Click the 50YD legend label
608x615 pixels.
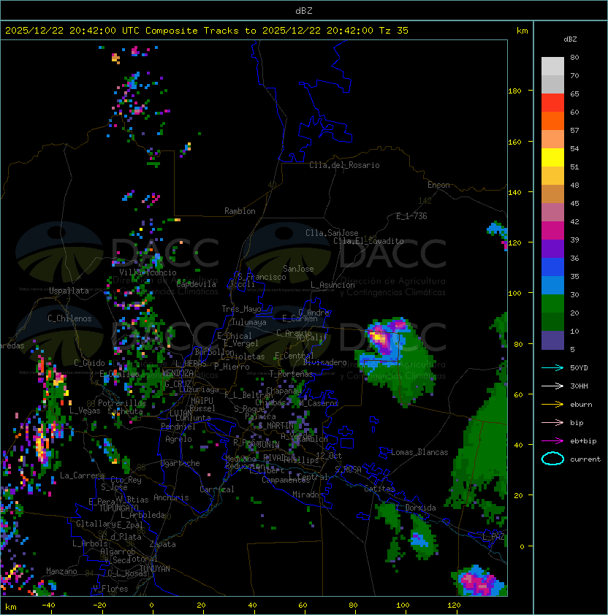tap(579, 367)
